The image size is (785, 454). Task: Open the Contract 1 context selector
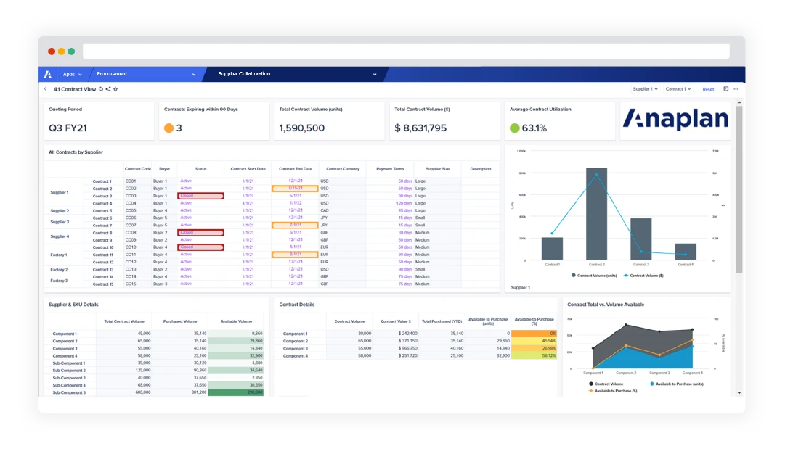[678, 89]
